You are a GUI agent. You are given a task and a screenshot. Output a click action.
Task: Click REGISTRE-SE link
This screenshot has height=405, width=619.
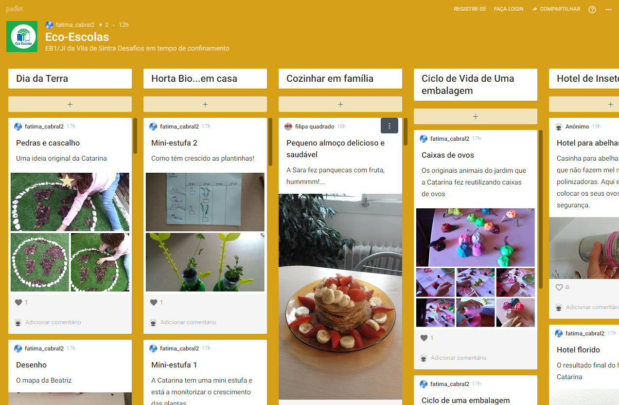(470, 9)
